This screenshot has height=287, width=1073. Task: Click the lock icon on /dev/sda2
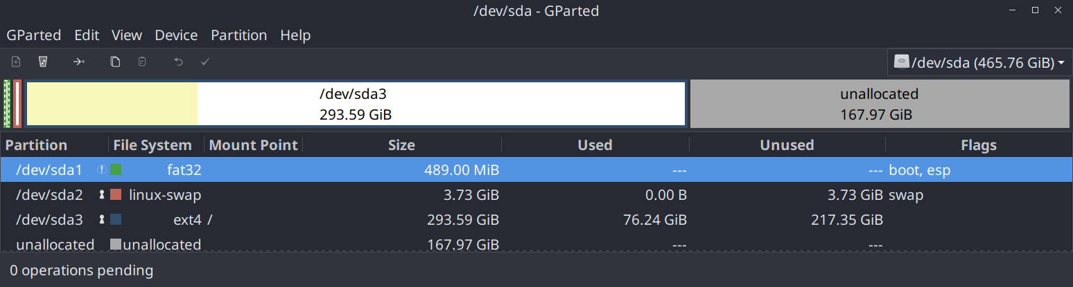[102, 195]
